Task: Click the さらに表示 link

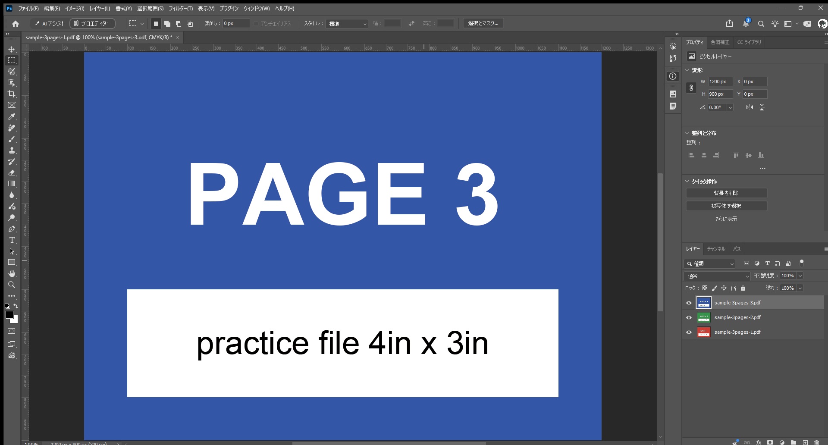Action: [x=726, y=219]
